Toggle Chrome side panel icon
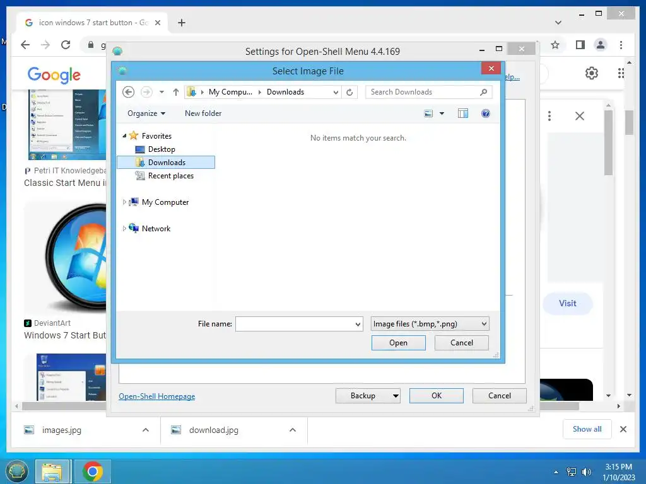 pyautogui.click(x=580, y=45)
